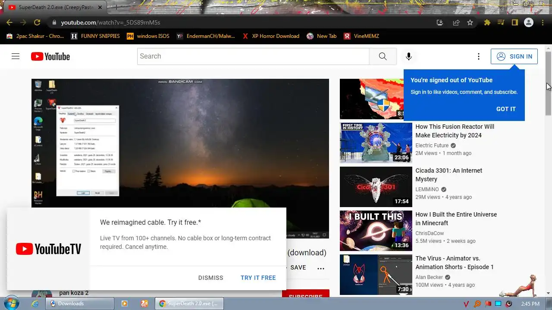This screenshot has width=552, height=310.
Task: Open VineMEMZ bookmark
Action: point(361,36)
